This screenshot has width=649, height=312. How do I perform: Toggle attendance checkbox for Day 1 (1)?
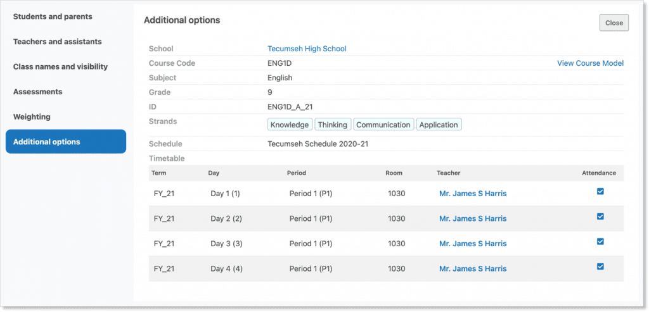tap(600, 192)
